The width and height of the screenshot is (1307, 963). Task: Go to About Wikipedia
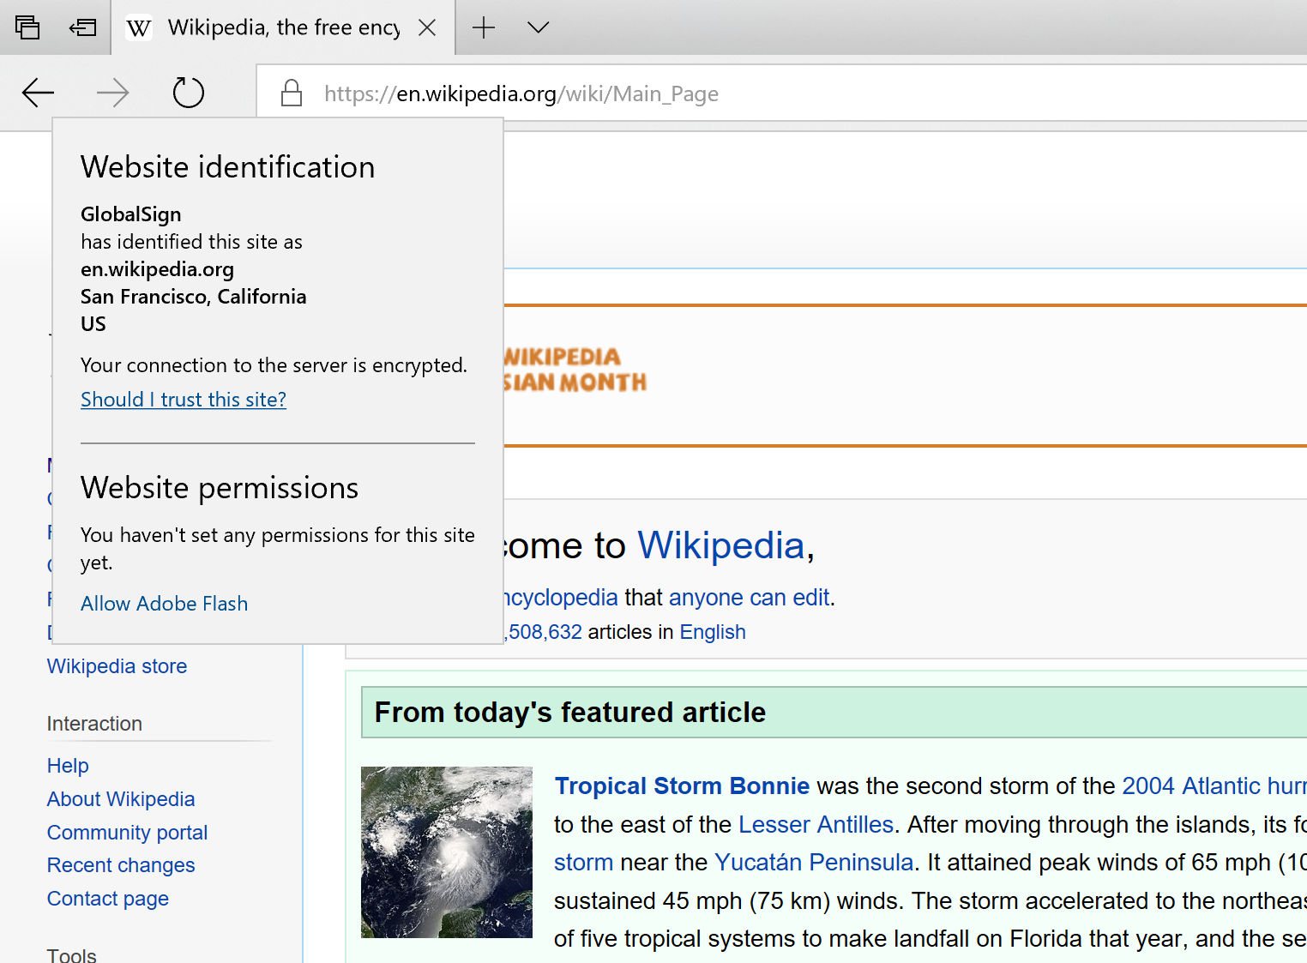pos(121,799)
